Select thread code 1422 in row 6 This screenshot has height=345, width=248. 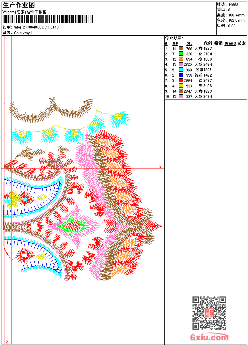(208, 75)
